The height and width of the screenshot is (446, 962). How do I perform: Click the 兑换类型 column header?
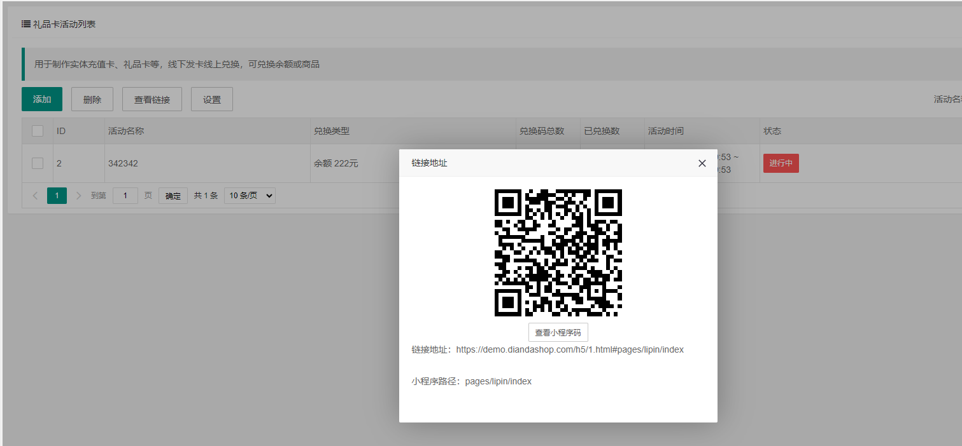coord(332,131)
